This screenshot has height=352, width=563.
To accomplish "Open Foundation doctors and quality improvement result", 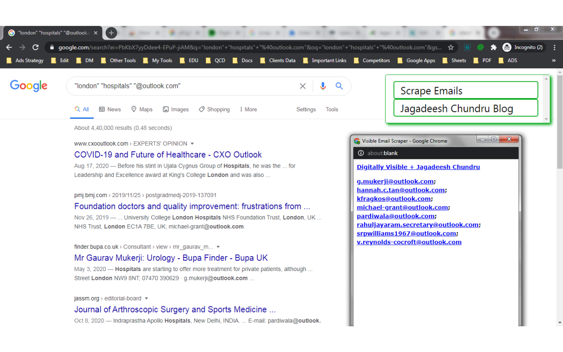I will click(x=192, y=206).
